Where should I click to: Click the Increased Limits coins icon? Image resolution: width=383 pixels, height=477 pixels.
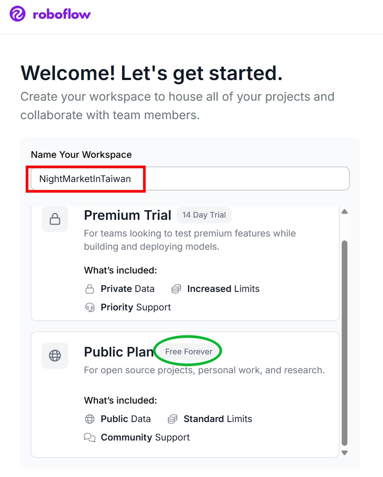point(176,289)
